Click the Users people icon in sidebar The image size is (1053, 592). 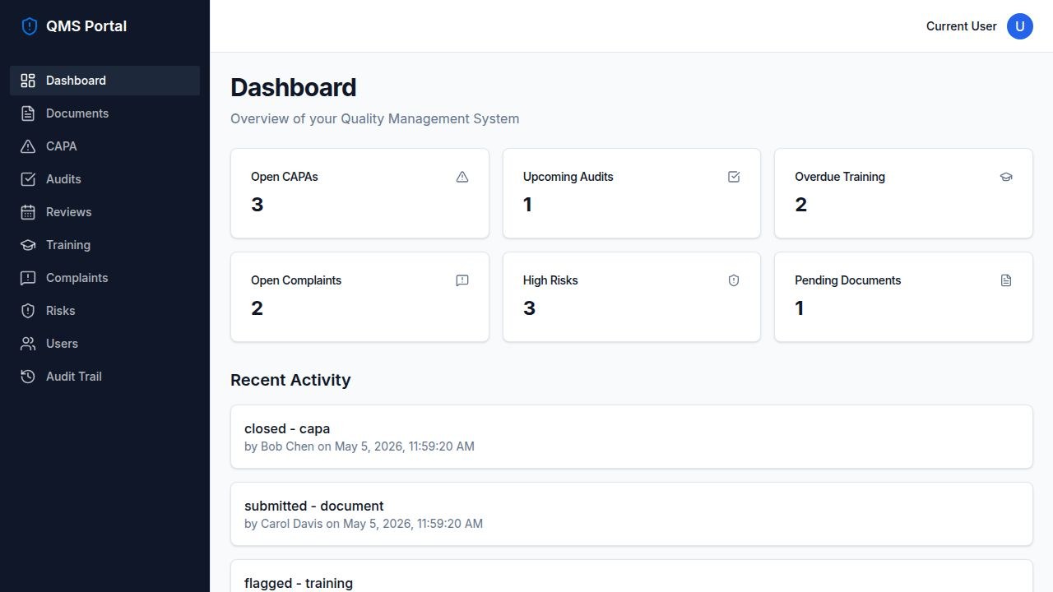tap(28, 344)
